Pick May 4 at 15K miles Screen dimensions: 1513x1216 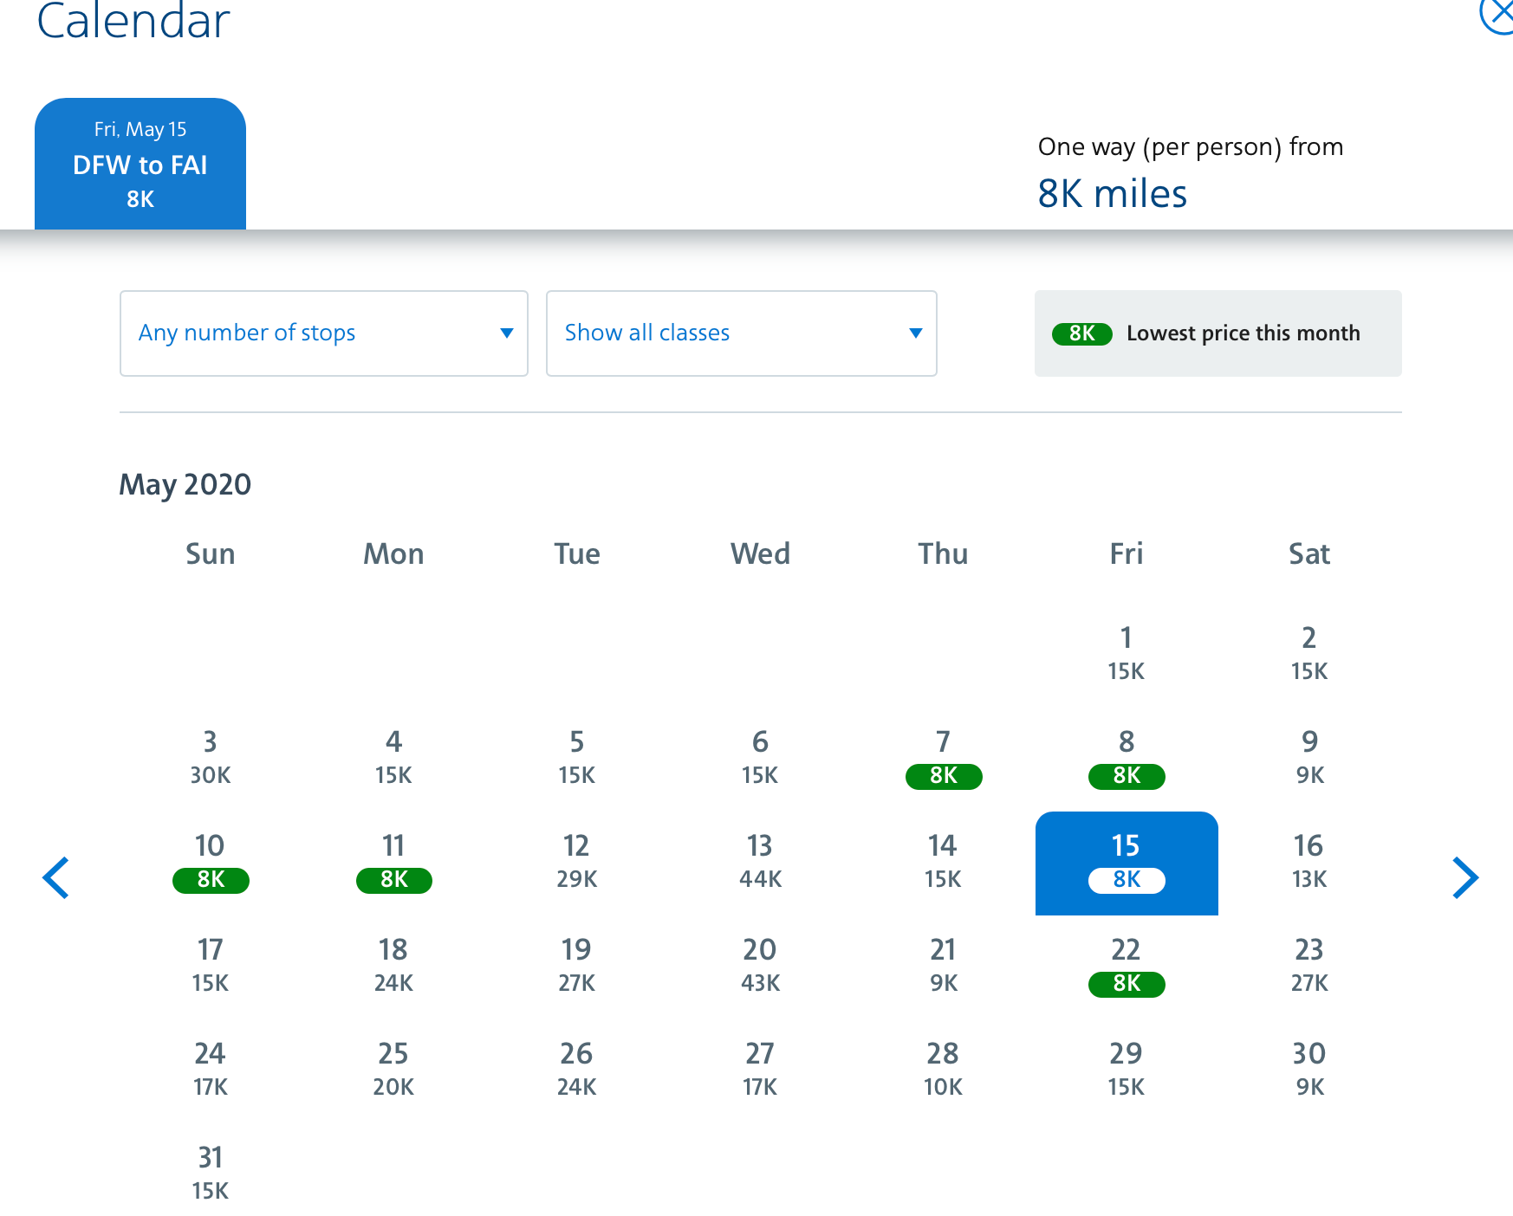click(x=393, y=759)
